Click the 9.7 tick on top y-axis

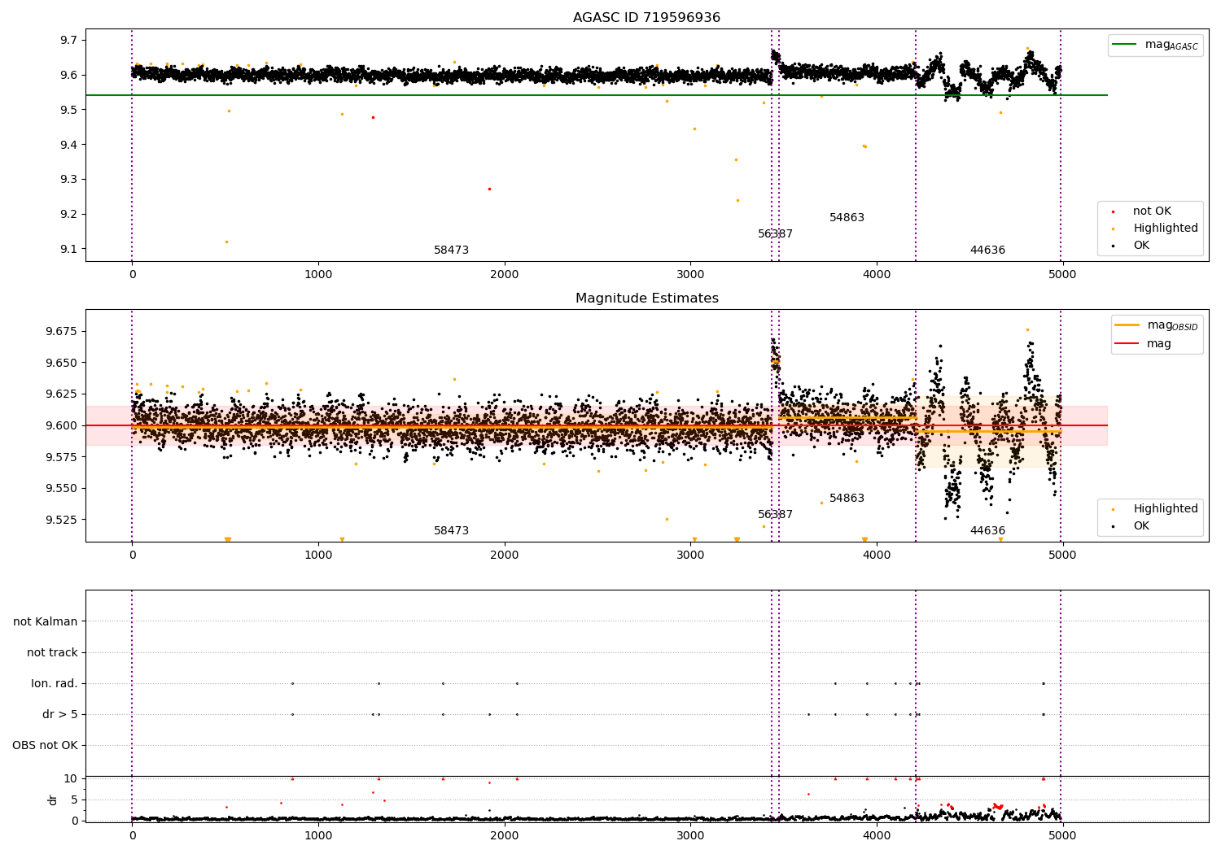point(68,41)
